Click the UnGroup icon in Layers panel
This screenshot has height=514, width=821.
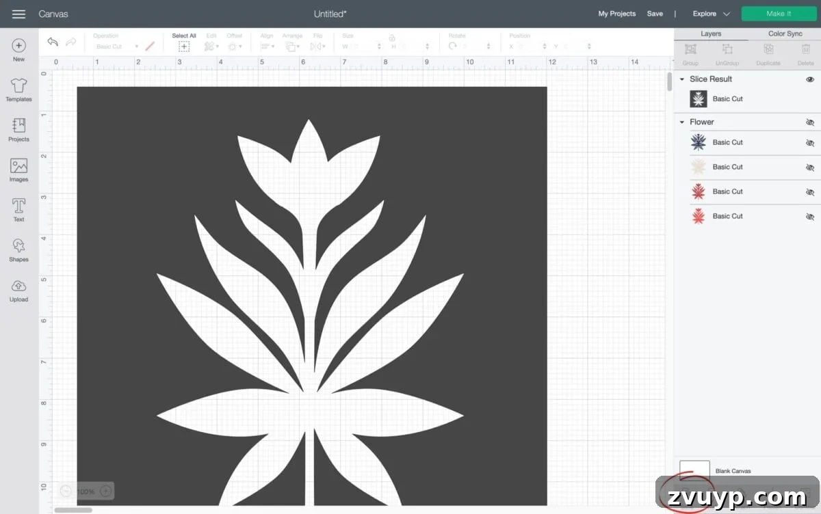pyautogui.click(x=727, y=49)
